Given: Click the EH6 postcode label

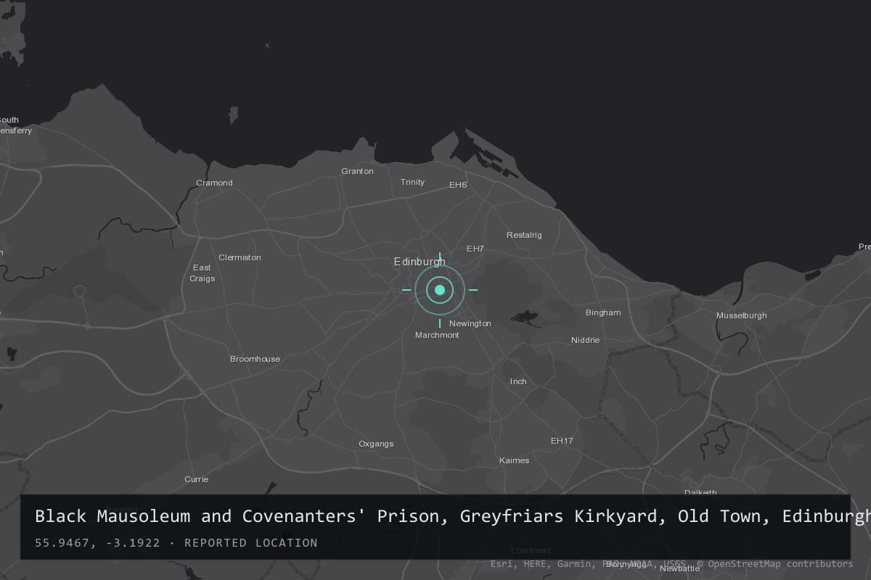Looking at the screenshot, I should 458,185.
